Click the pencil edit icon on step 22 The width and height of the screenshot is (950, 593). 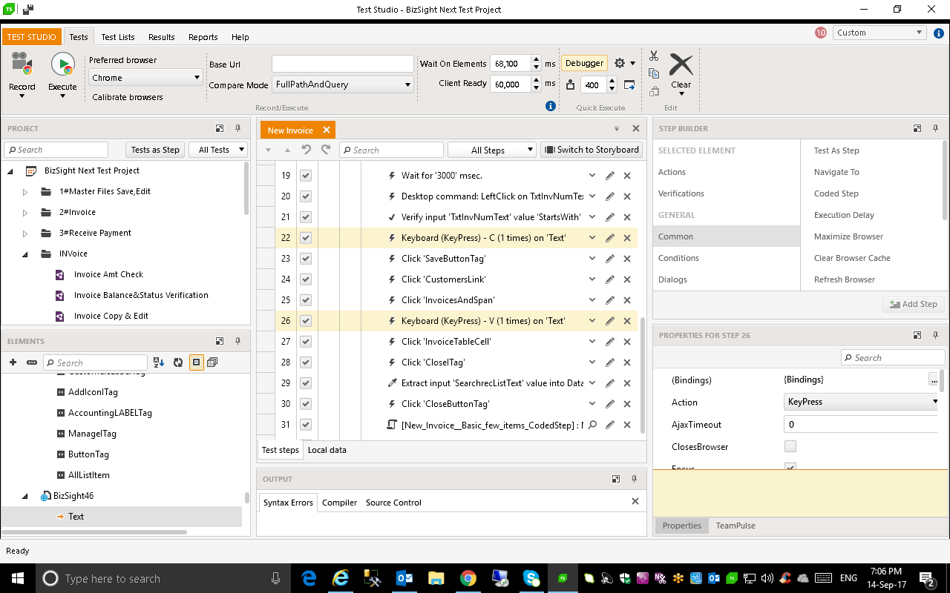(x=610, y=238)
